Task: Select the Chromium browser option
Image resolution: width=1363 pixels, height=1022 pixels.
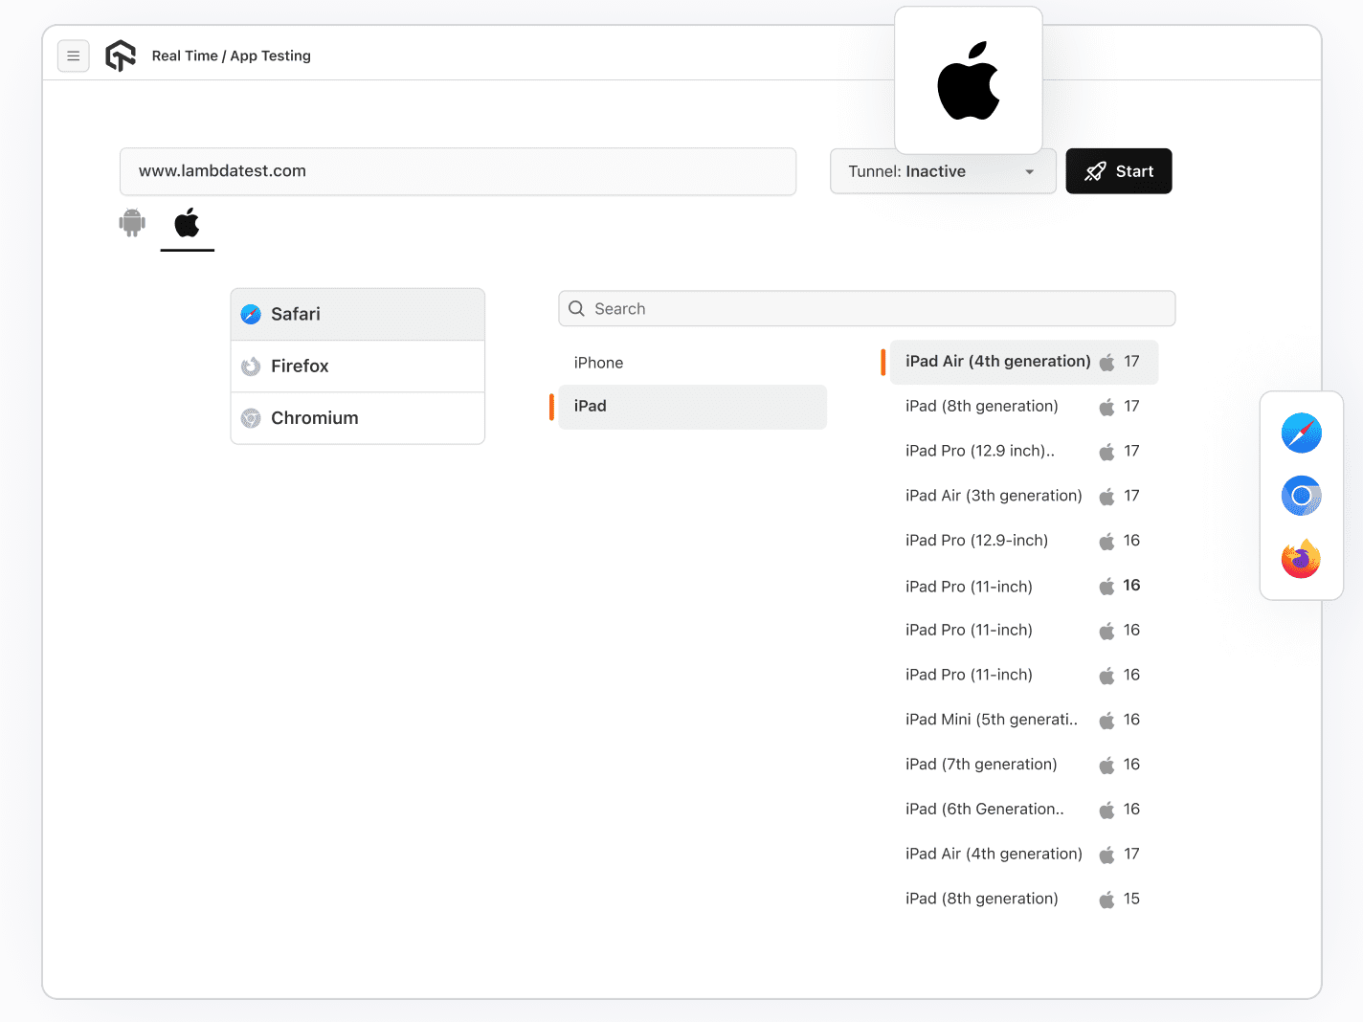Action: 357,418
